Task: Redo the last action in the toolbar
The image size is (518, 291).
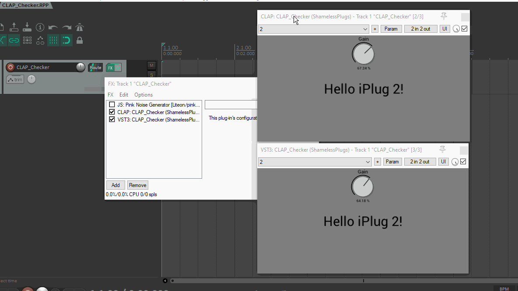Action: click(66, 27)
